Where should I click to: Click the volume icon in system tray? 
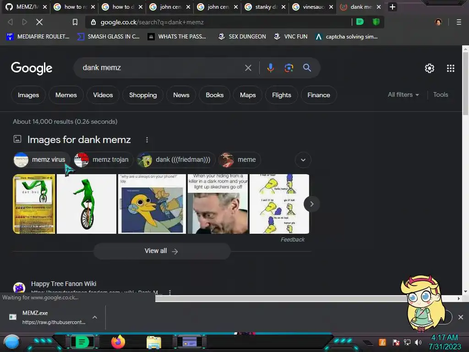(x=418, y=342)
